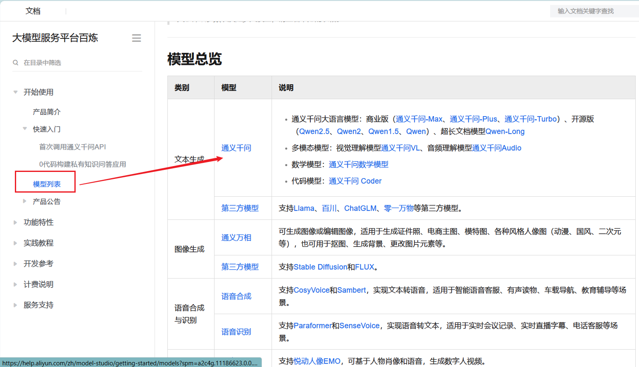Viewport: 639px width, 367px height.
Task: Expand the 功能特性 section arrow
Action: click(15, 222)
